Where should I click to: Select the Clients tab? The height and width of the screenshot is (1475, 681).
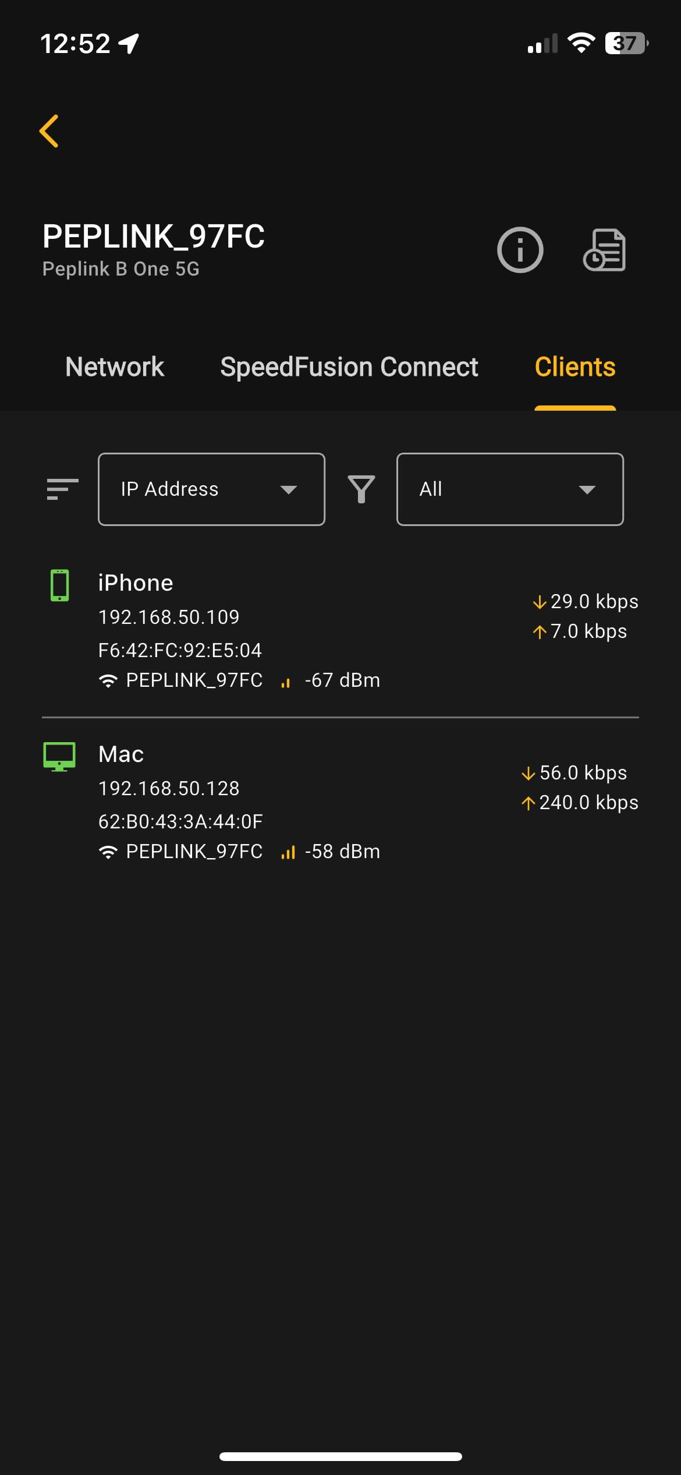click(x=574, y=367)
